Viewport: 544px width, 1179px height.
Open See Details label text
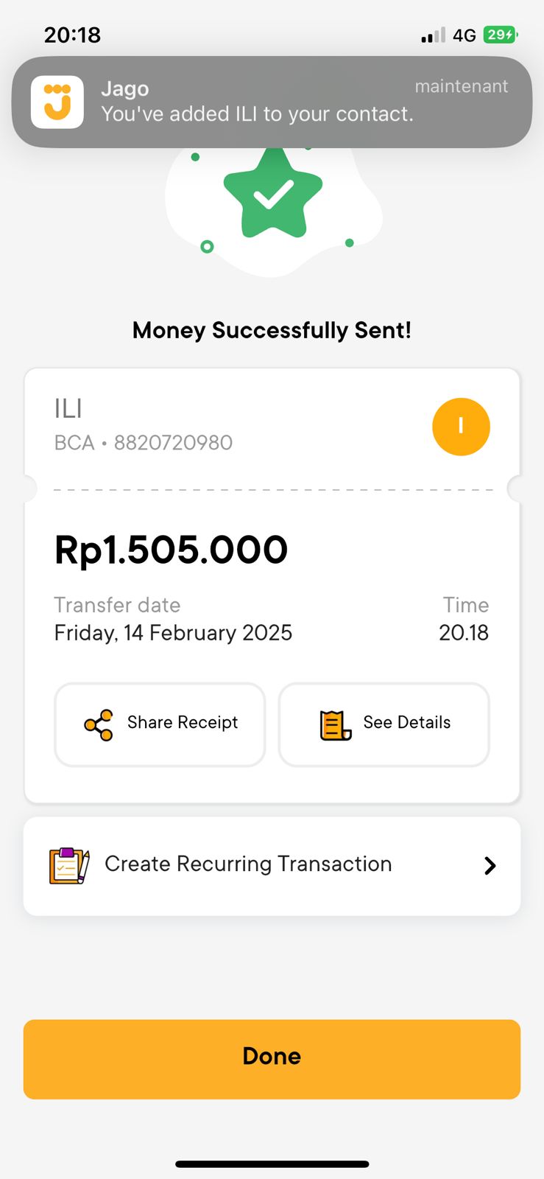click(406, 722)
